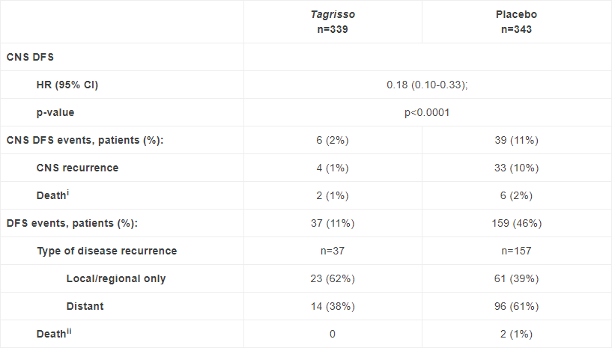Image resolution: width=612 pixels, height=348 pixels.
Task: Click the HR (95% CI) label
Action: (x=67, y=85)
